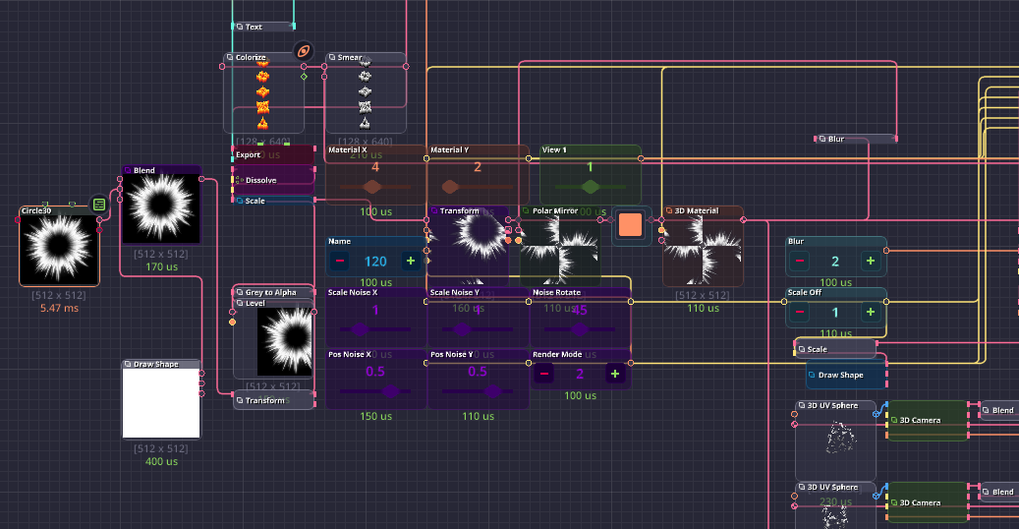Select the Smear node grey previews
This screenshot has height=529, width=1019.
[x=366, y=96]
